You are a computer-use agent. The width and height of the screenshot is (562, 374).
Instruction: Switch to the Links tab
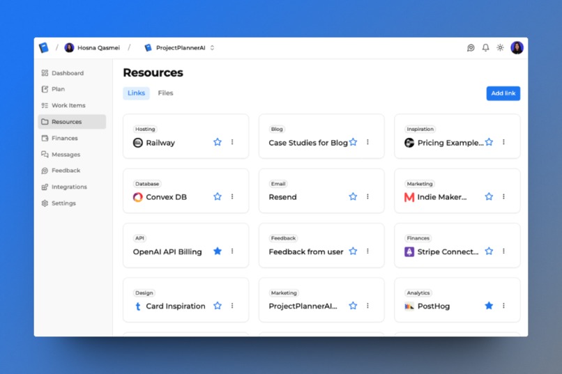[x=136, y=93]
